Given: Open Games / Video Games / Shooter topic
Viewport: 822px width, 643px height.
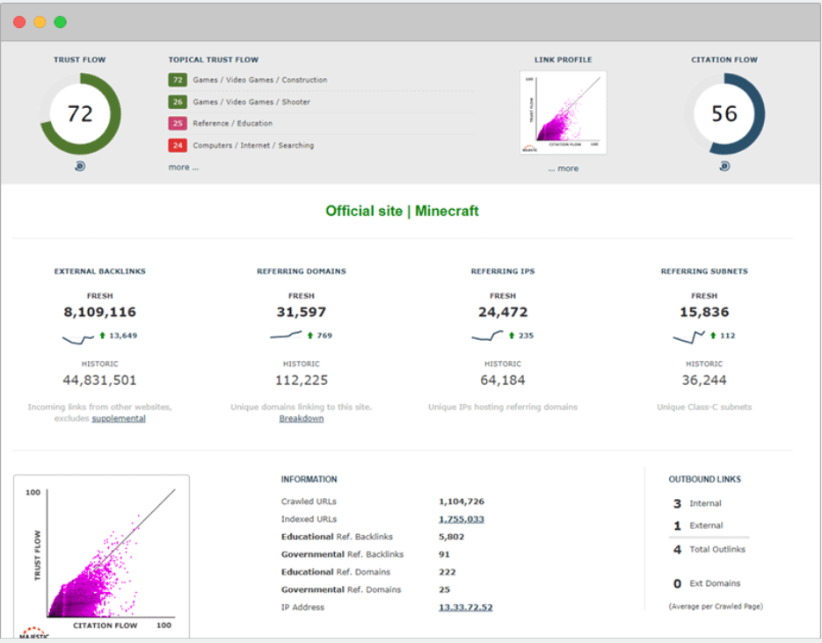Looking at the screenshot, I should (251, 102).
